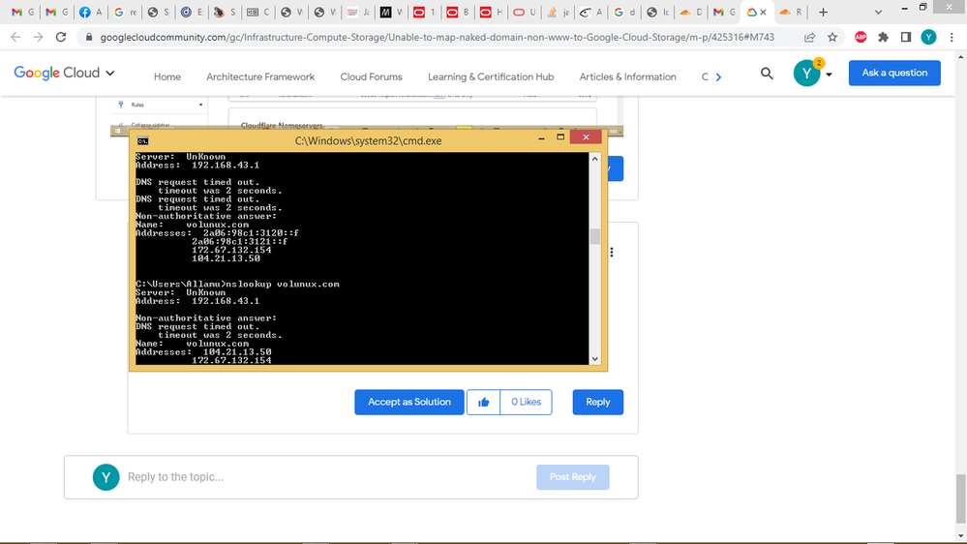Close the active Google Cloud tab
The image size is (967, 544).
tap(764, 12)
